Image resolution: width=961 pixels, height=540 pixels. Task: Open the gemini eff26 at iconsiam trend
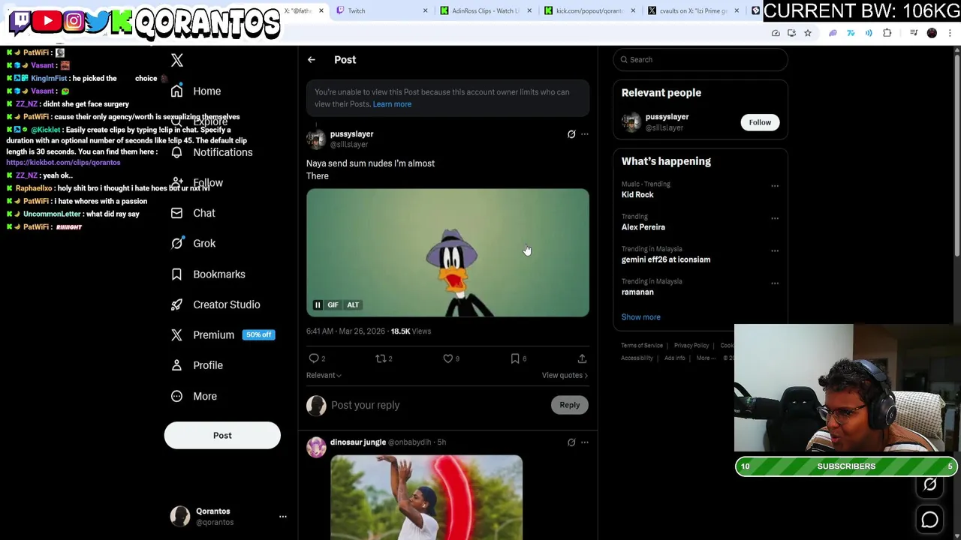tap(666, 259)
